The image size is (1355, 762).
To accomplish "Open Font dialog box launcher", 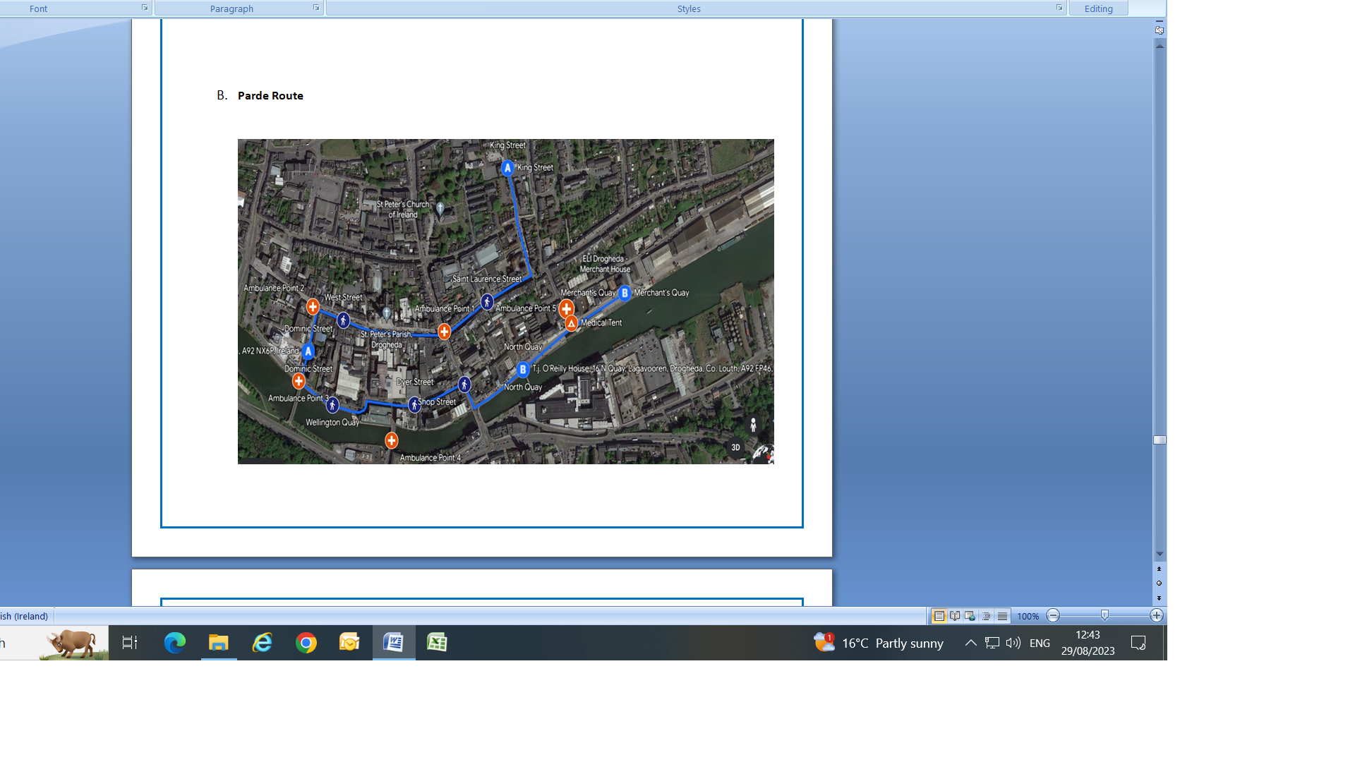I will (x=145, y=8).
